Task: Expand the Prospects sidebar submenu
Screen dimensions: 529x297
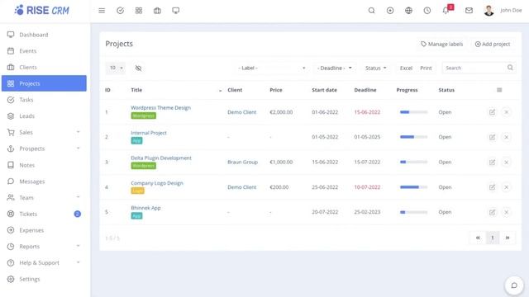Action: click(78, 148)
